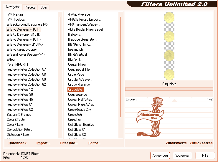Choose Circular Weave... filter
This screenshot has height=162, width=218.
click(x=80, y=80)
